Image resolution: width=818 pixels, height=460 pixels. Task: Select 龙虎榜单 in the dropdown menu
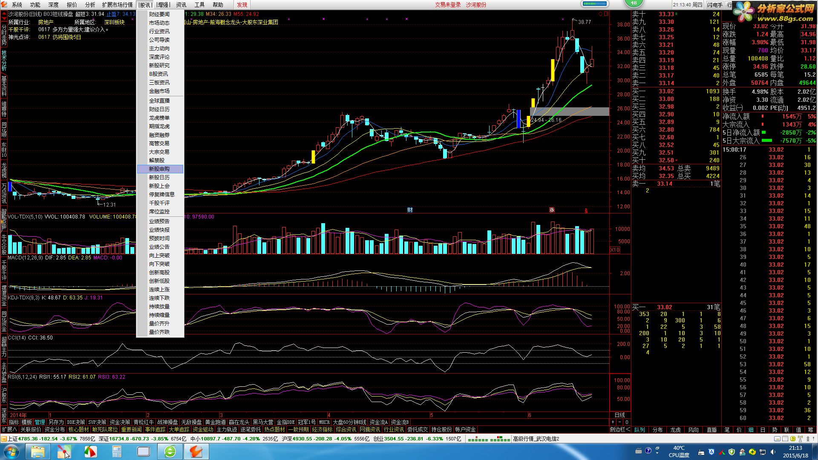(160, 118)
